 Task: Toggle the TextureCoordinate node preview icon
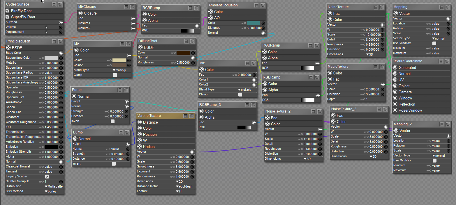pyautogui.click(x=447, y=61)
